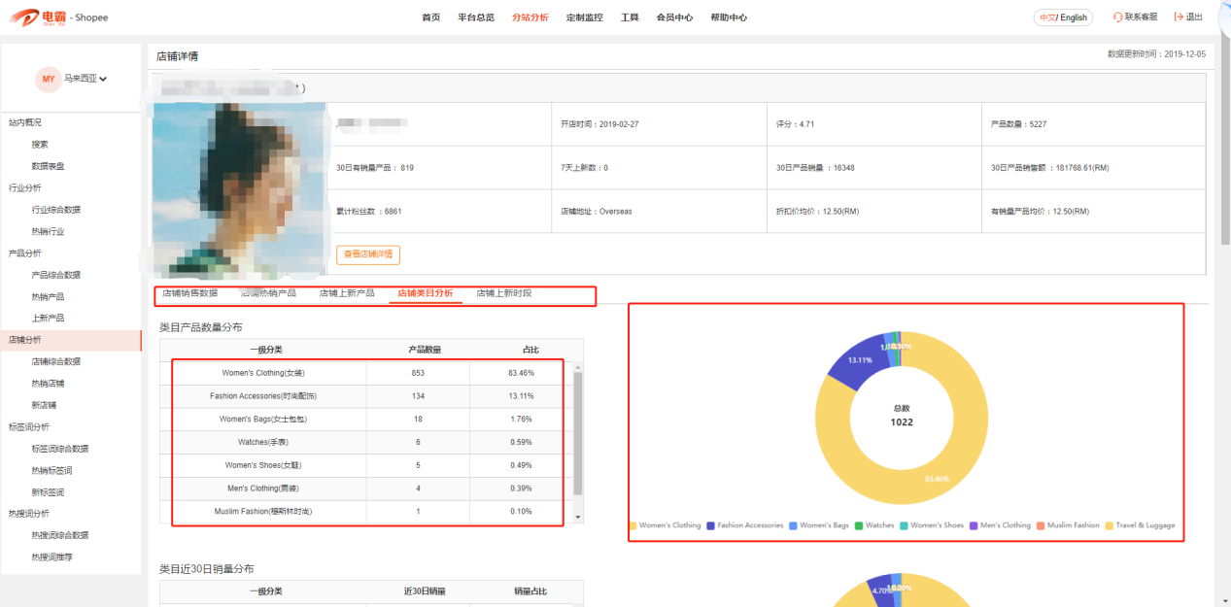Switch language with 中文/English toggle
Image resolution: width=1231 pixels, height=607 pixels.
(1063, 17)
